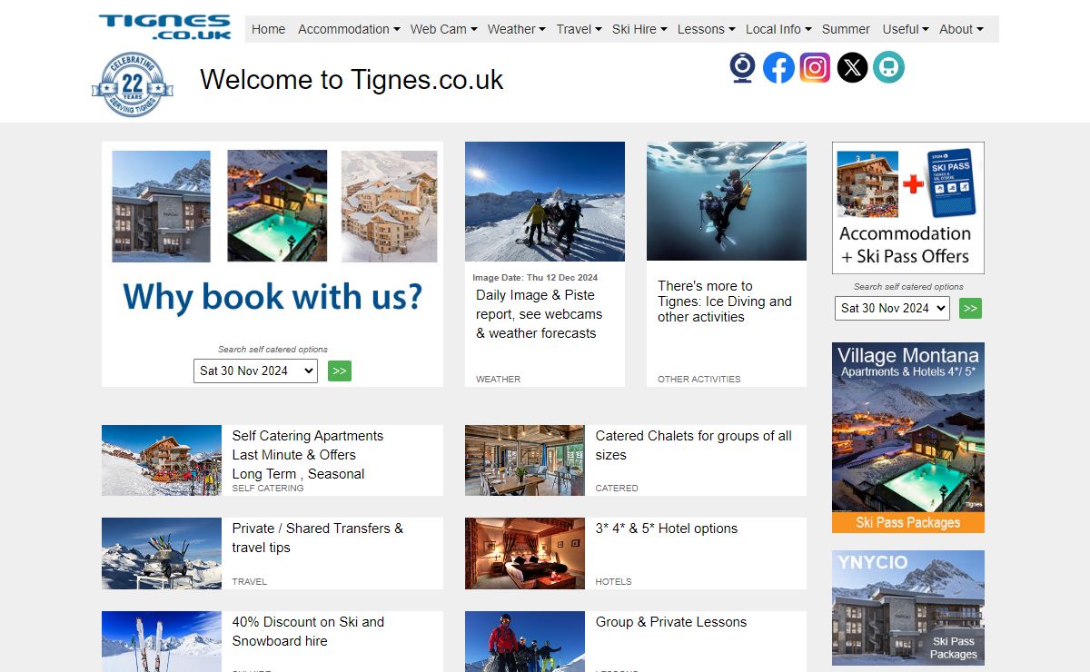The height and width of the screenshot is (672, 1090).
Task: Expand the Useful dropdown menu
Action: tap(906, 29)
